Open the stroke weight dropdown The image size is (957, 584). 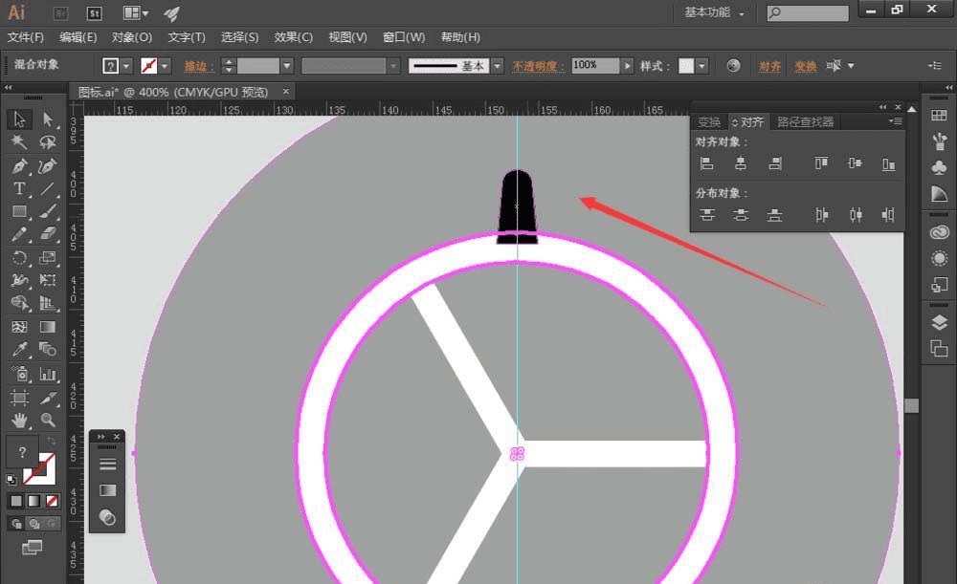click(x=286, y=66)
